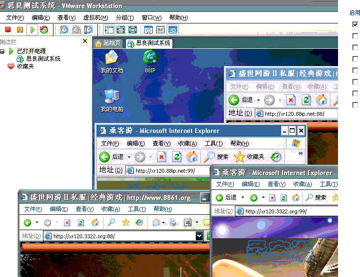The height and width of the screenshot is (277, 360).
Task: Check the fifth checkbox under 启用
Action: [x=355, y=70]
